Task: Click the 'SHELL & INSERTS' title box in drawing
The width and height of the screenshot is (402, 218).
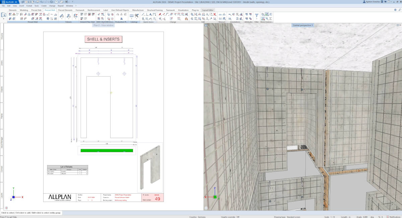Action: pos(103,39)
